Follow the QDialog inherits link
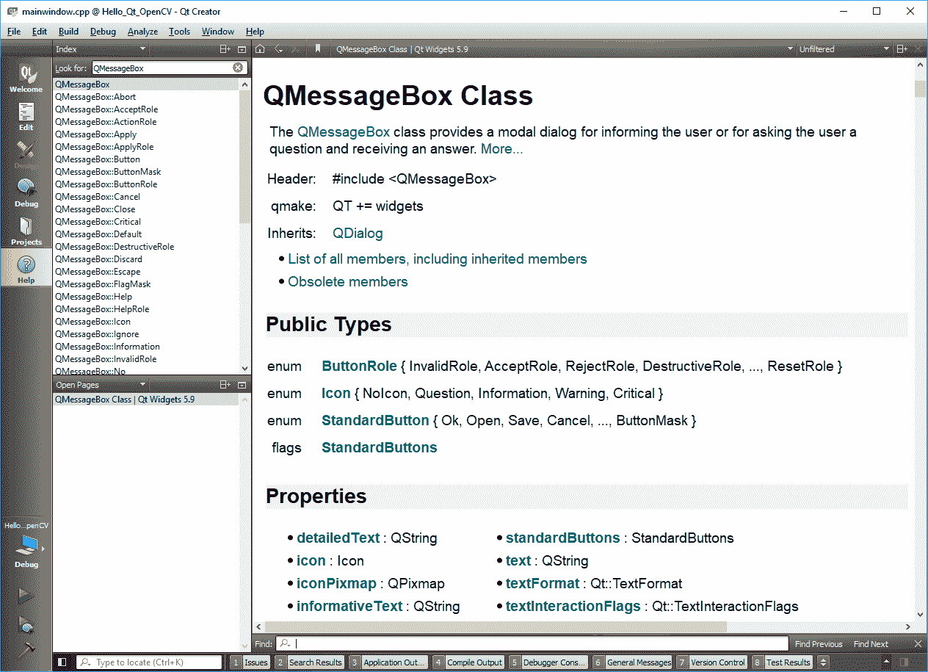The image size is (928, 672). click(x=358, y=234)
